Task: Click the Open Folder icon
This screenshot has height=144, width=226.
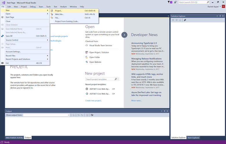Action: [x=87, y=57]
